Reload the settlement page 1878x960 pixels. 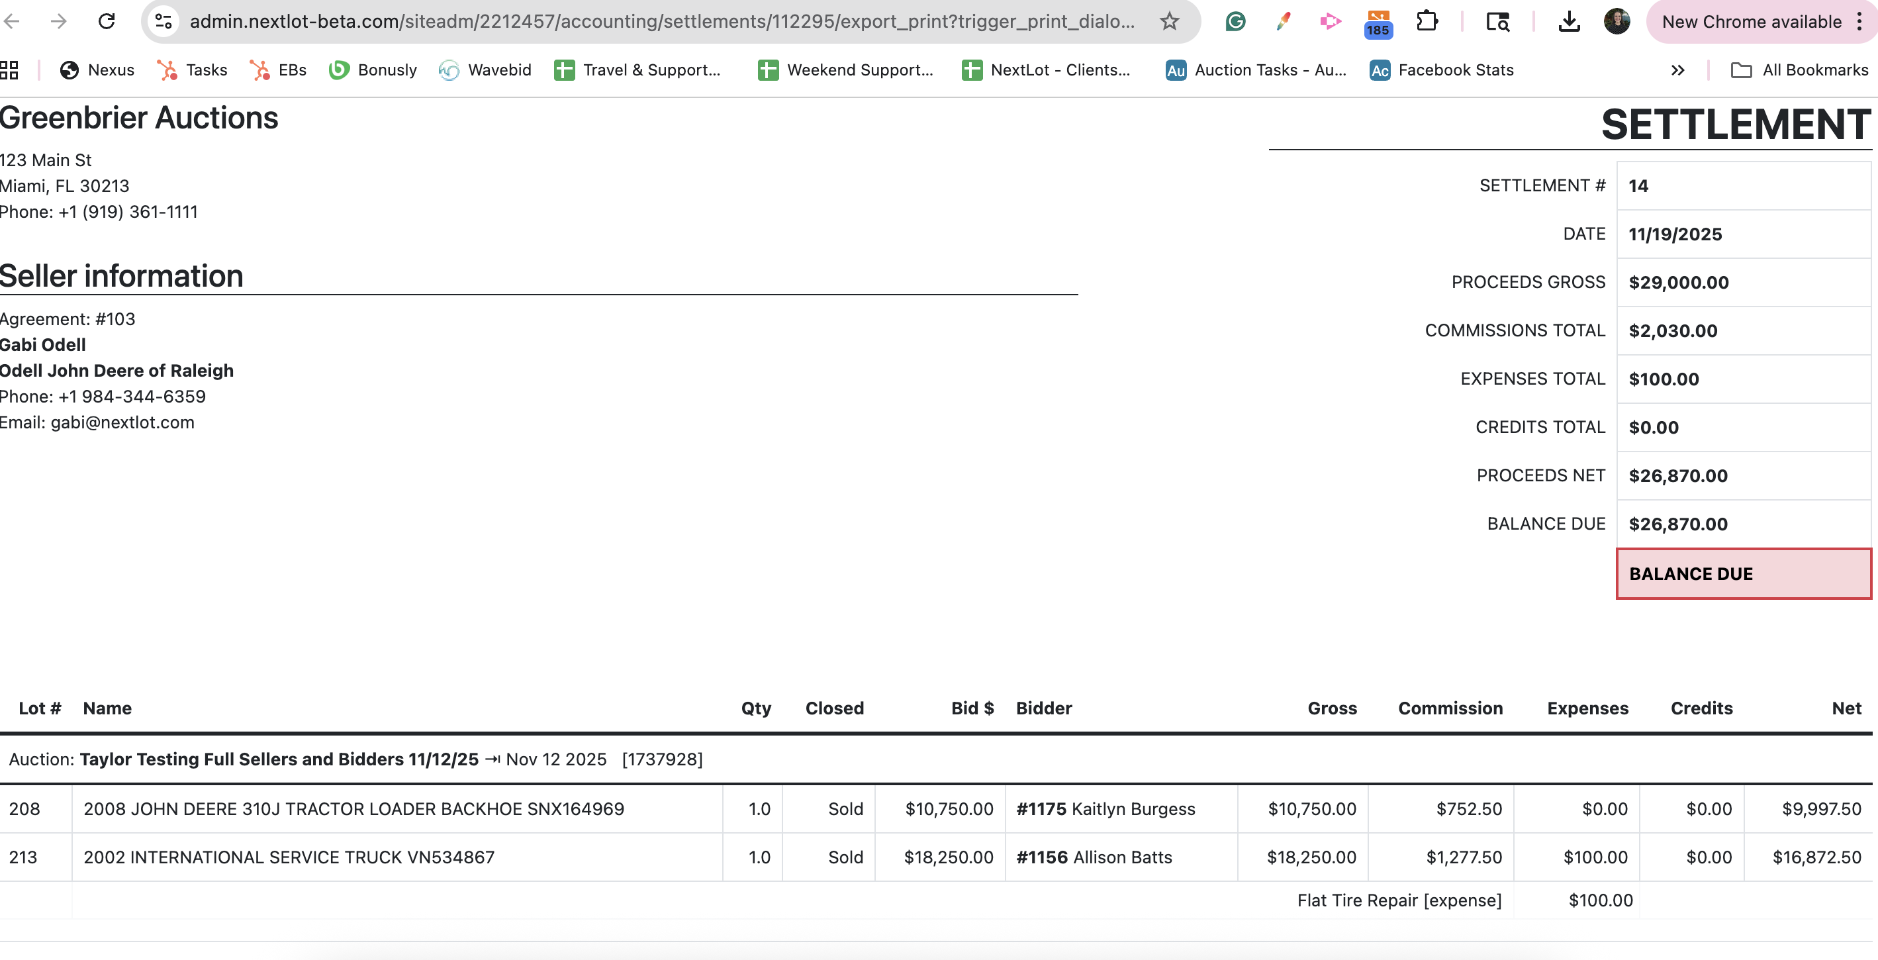click(x=107, y=22)
